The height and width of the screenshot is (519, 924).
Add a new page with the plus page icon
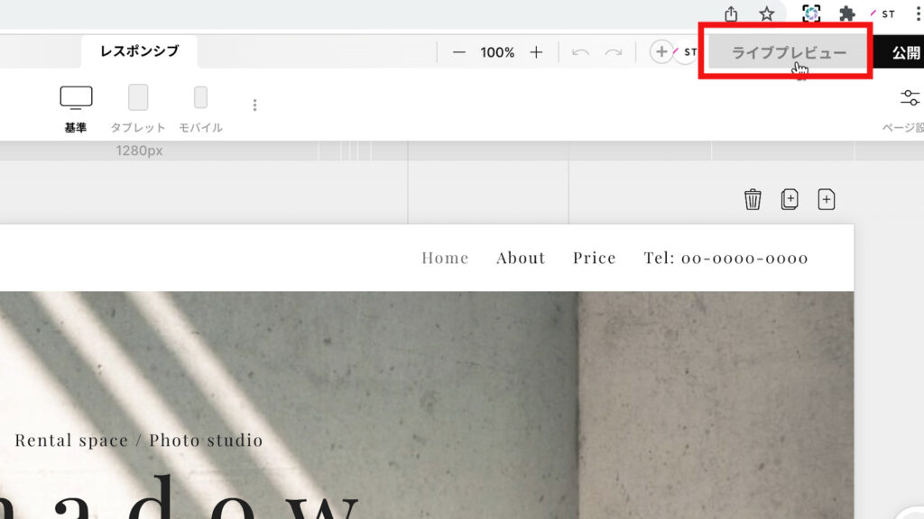(827, 199)
